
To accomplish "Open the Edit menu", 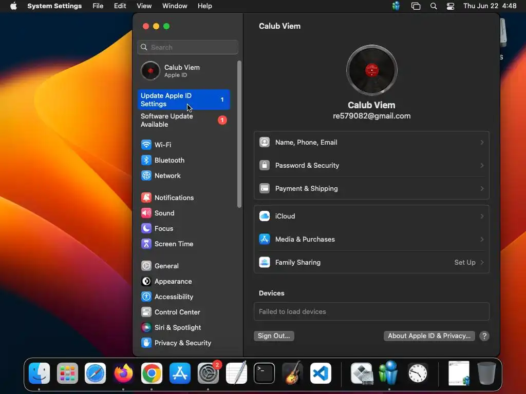I will coord(120,6).
